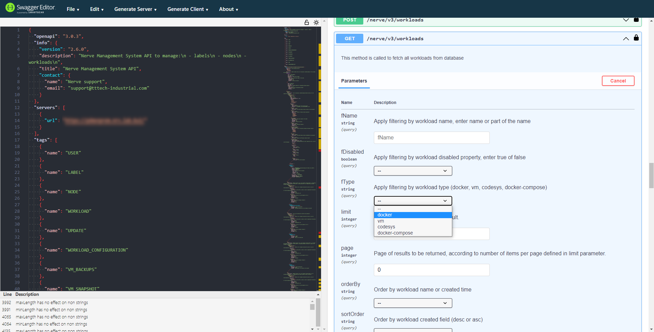Click the lock icon on the POST workloads endpoint

click(x=636, y=19)
